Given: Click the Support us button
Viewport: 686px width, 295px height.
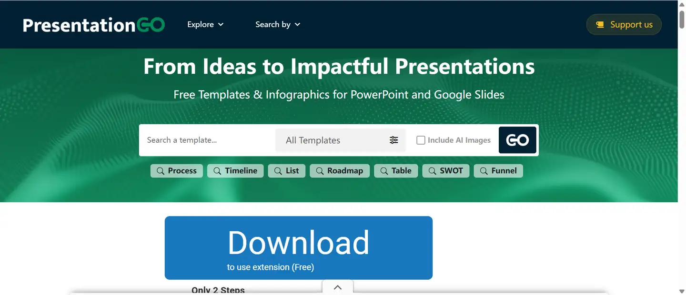Looking at the screenshot, I should click(624, 24).
